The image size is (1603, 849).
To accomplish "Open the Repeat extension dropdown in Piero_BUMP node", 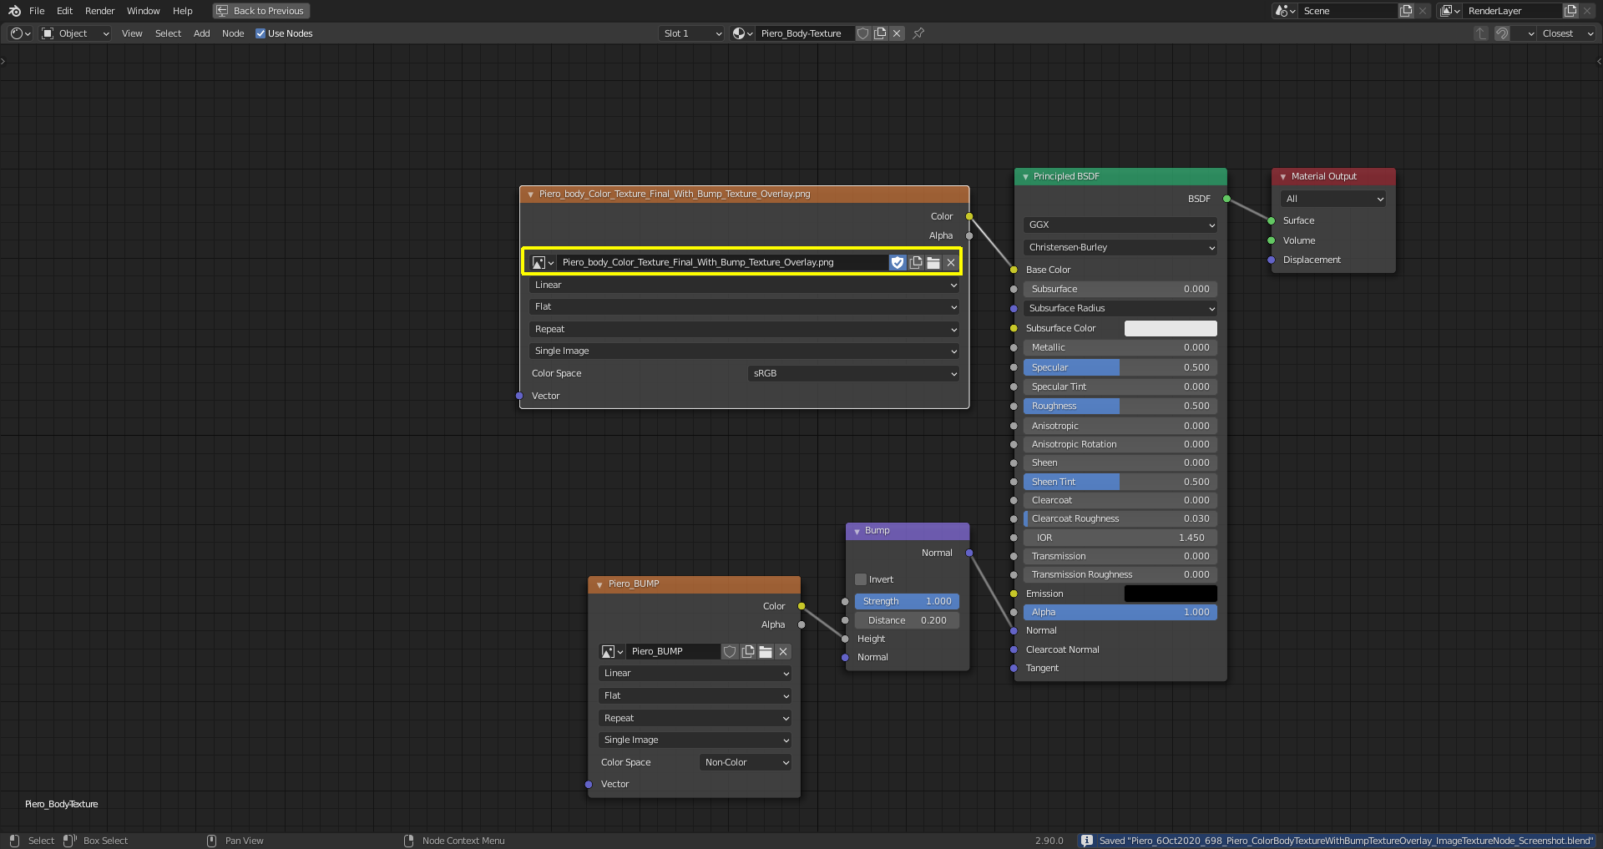I will coord(695,718).
